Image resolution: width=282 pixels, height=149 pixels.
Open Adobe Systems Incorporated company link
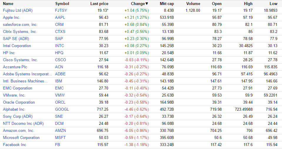(x=27, y=74)
